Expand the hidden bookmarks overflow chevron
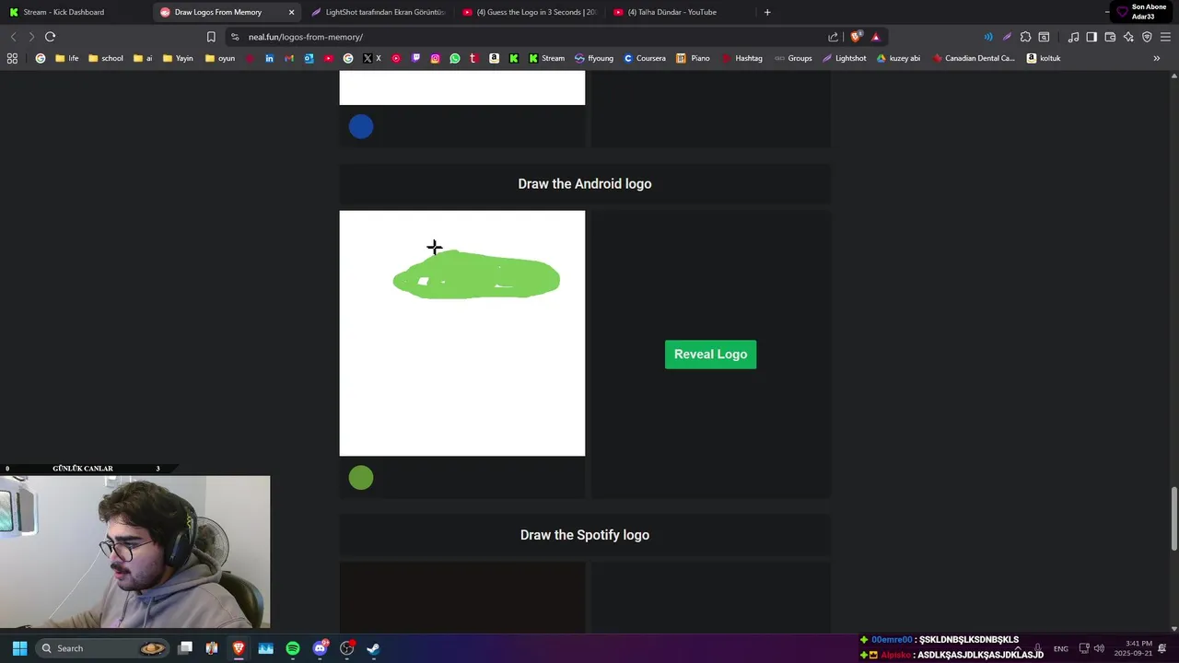The width and height of the screenshot is (1179, 663). click(x=1157, y=58)
